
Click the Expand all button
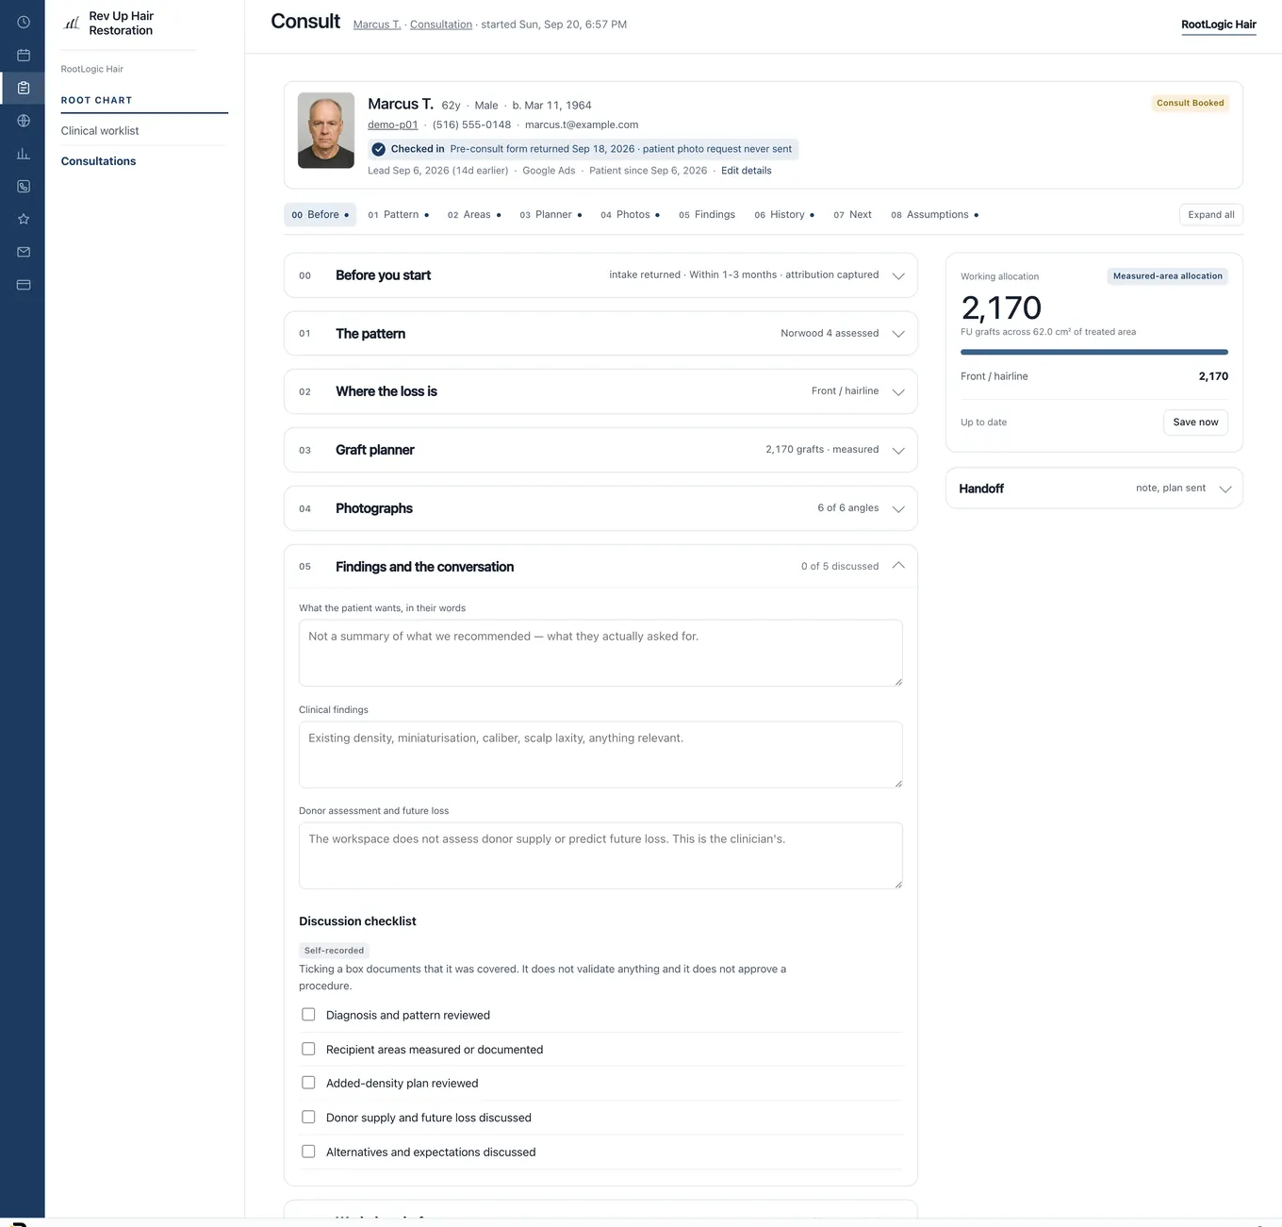click(1211, 215)
